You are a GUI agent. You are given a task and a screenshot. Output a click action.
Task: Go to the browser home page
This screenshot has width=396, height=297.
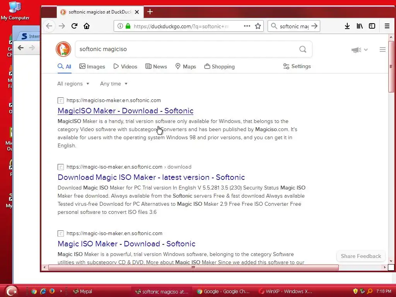tap(87, 26)
